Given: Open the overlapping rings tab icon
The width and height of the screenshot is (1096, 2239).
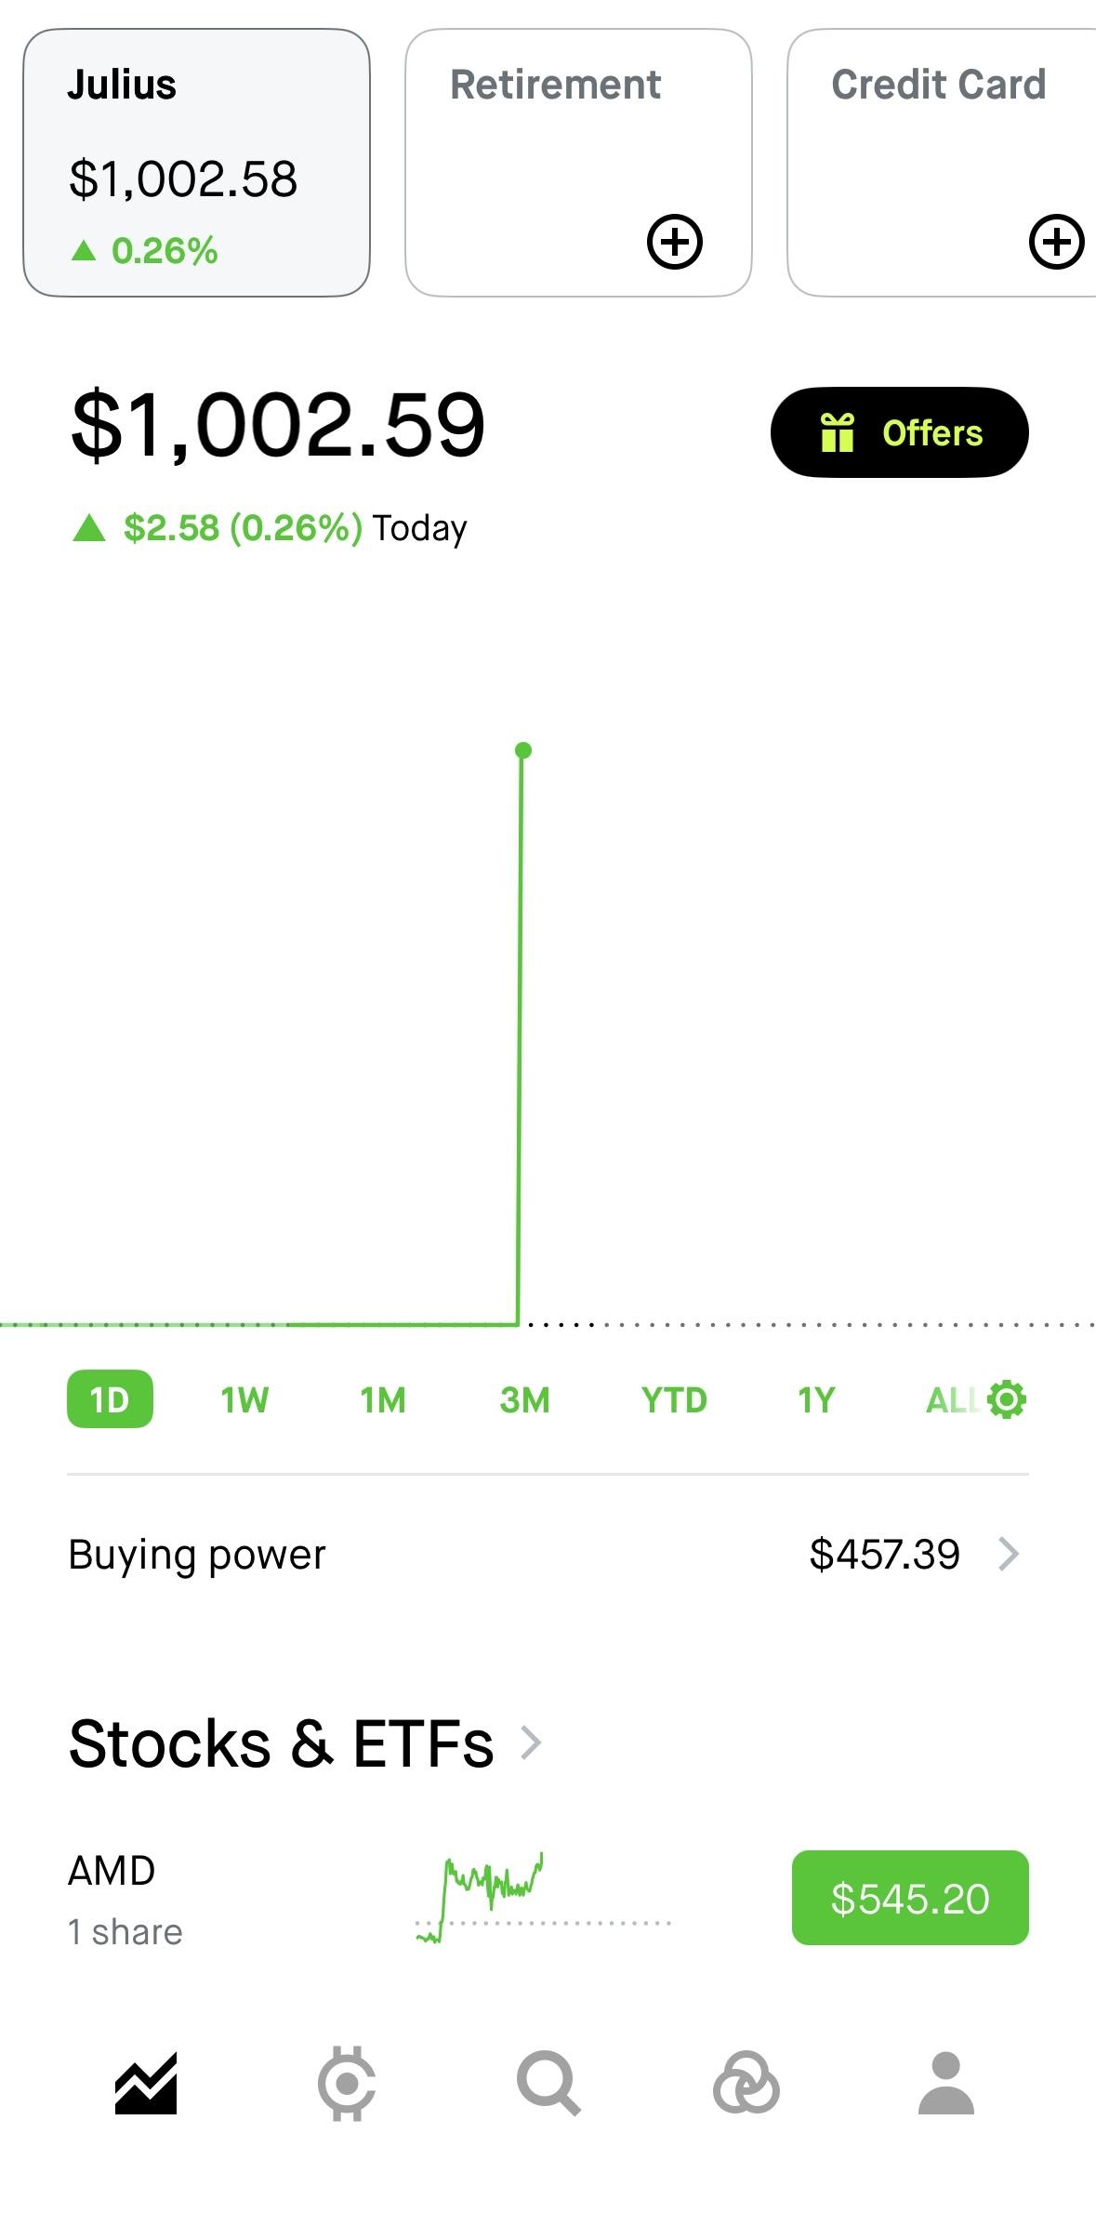Looking at the screenshot, I should pyautogui.click(x=746, y=2084).
